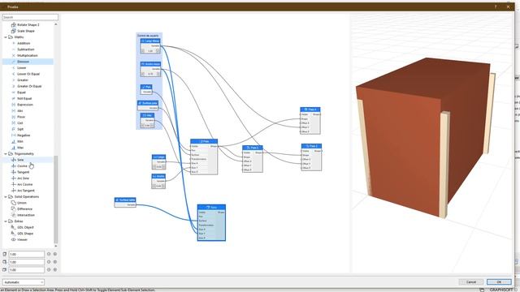520x292 pixels.
Task: Click the Tangent function icon
Action: point(14,172)
